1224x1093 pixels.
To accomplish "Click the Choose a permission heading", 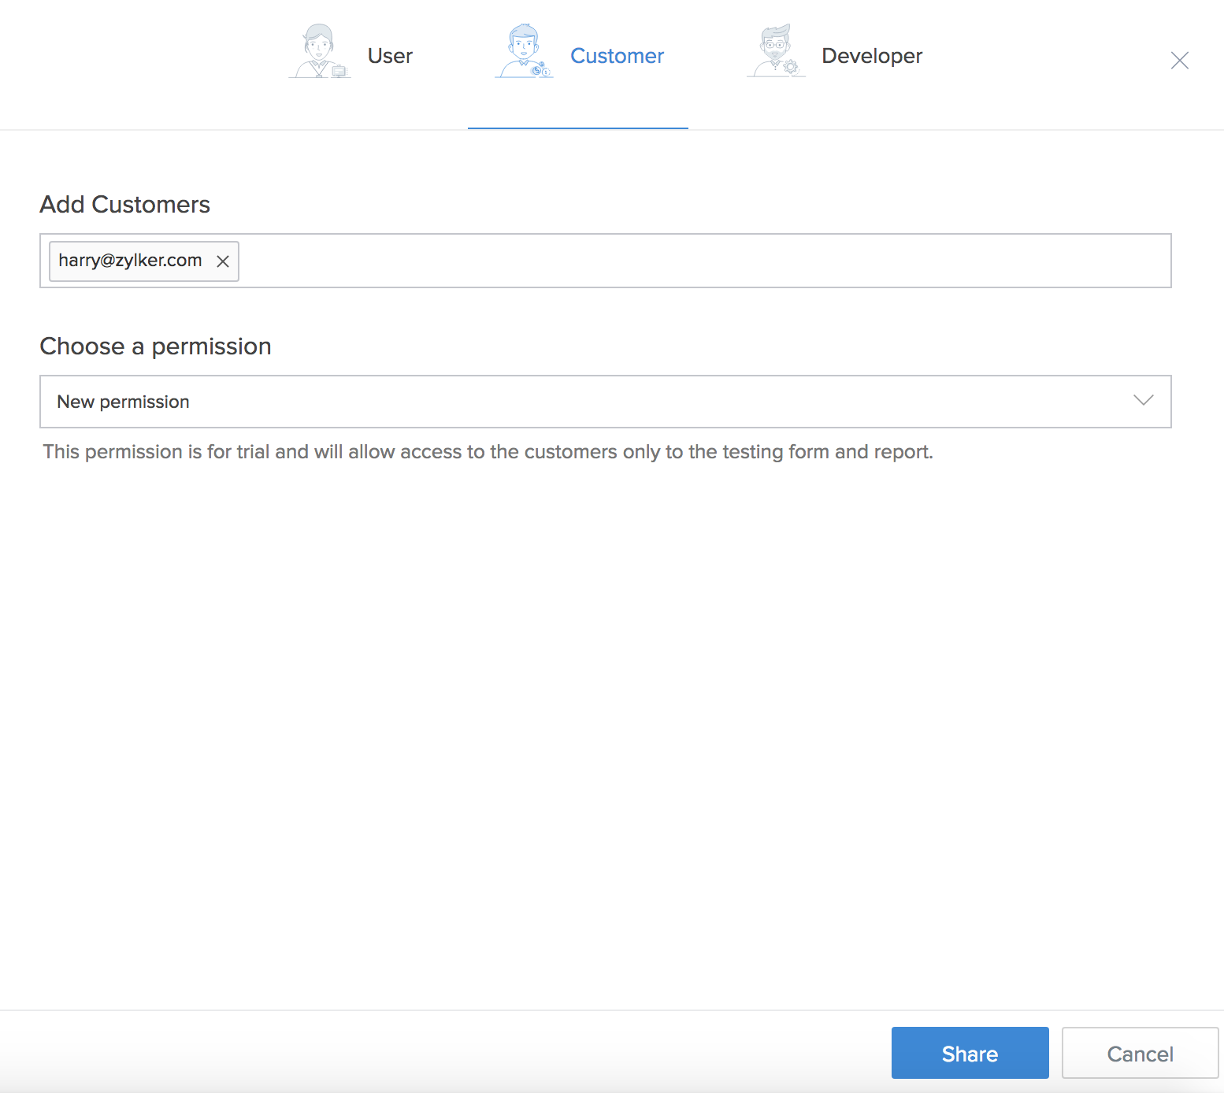I will point(156,346).
